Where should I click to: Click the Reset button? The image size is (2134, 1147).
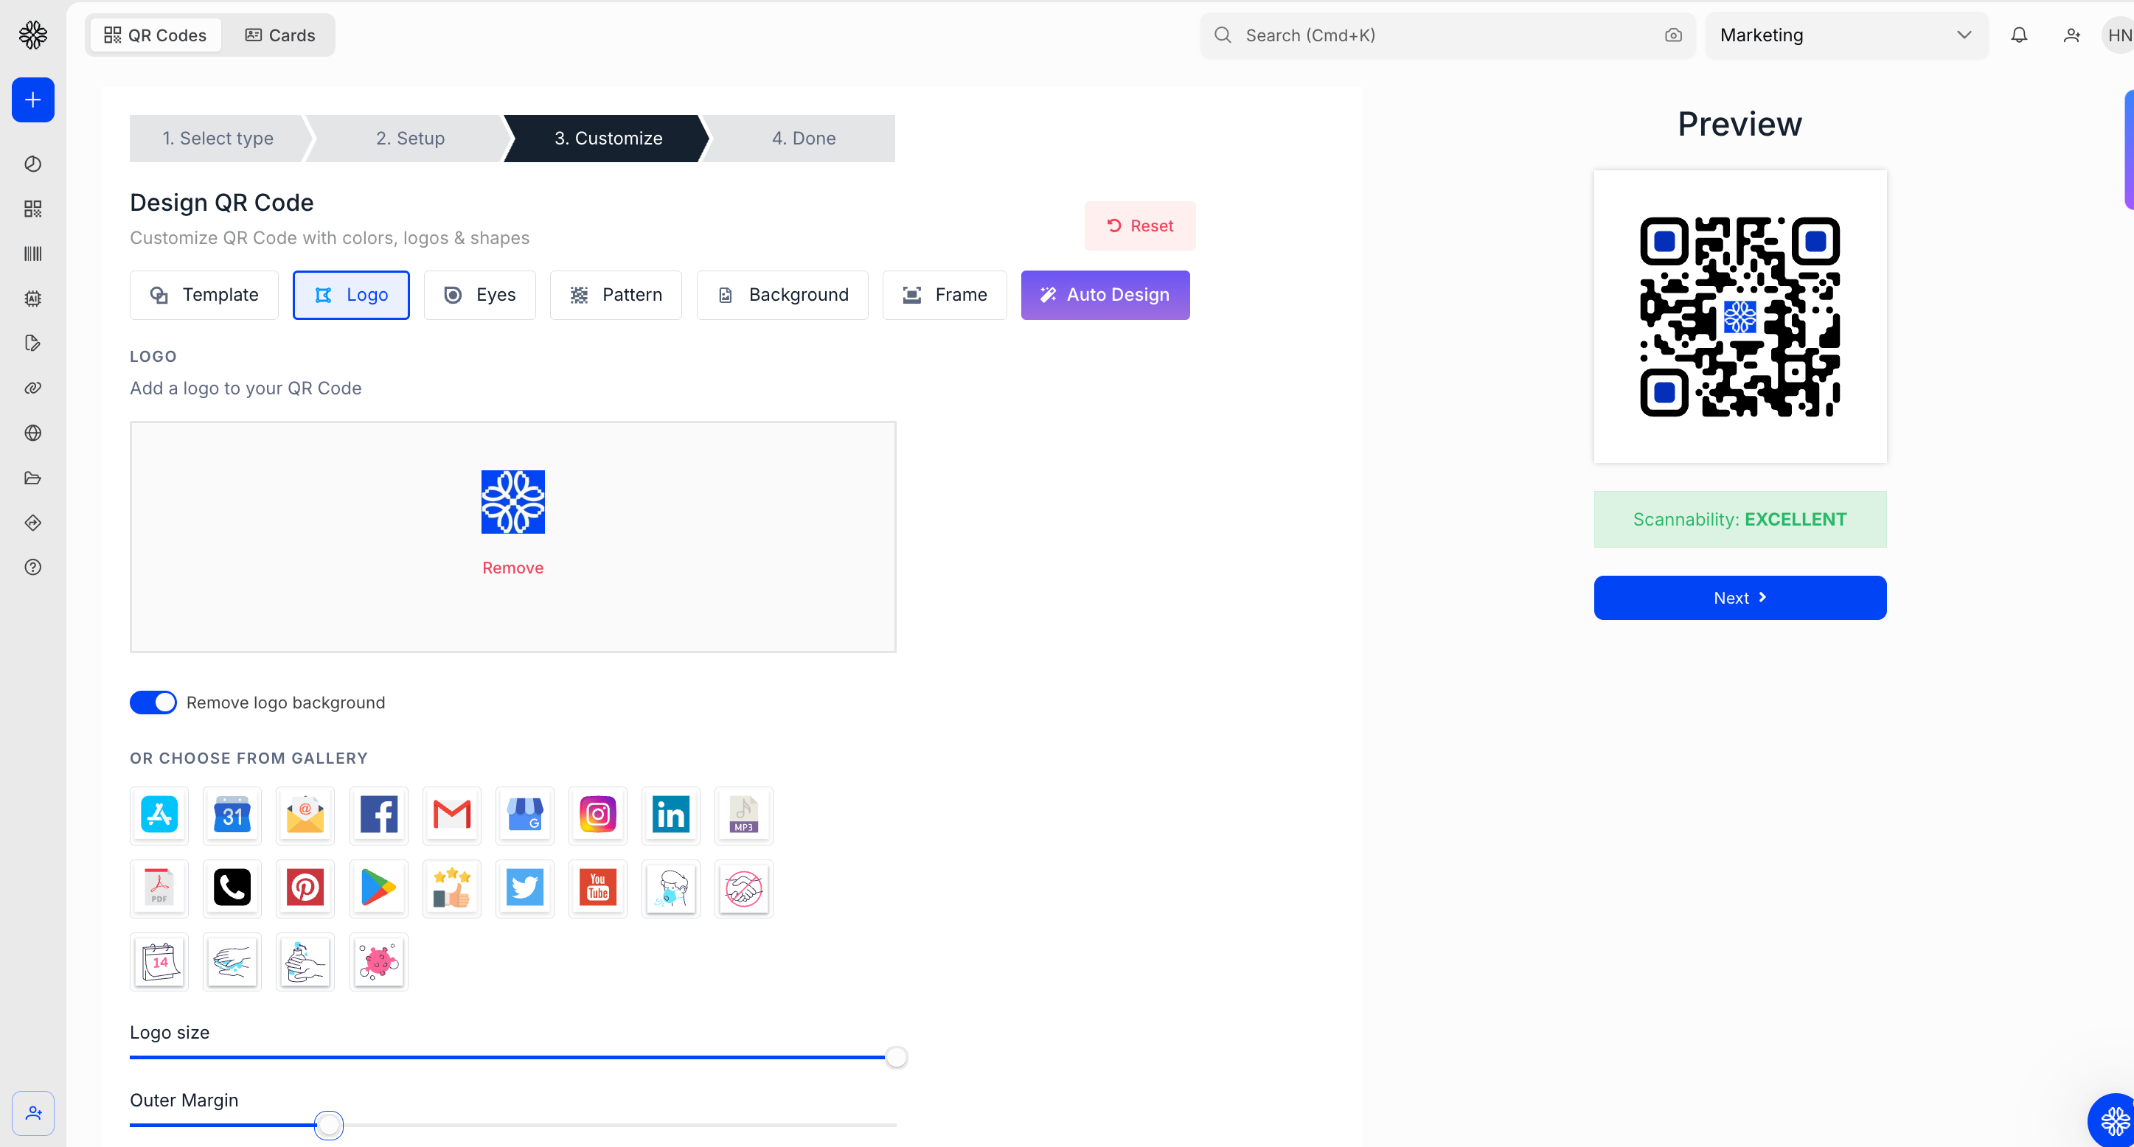[x=1140, y=226]
